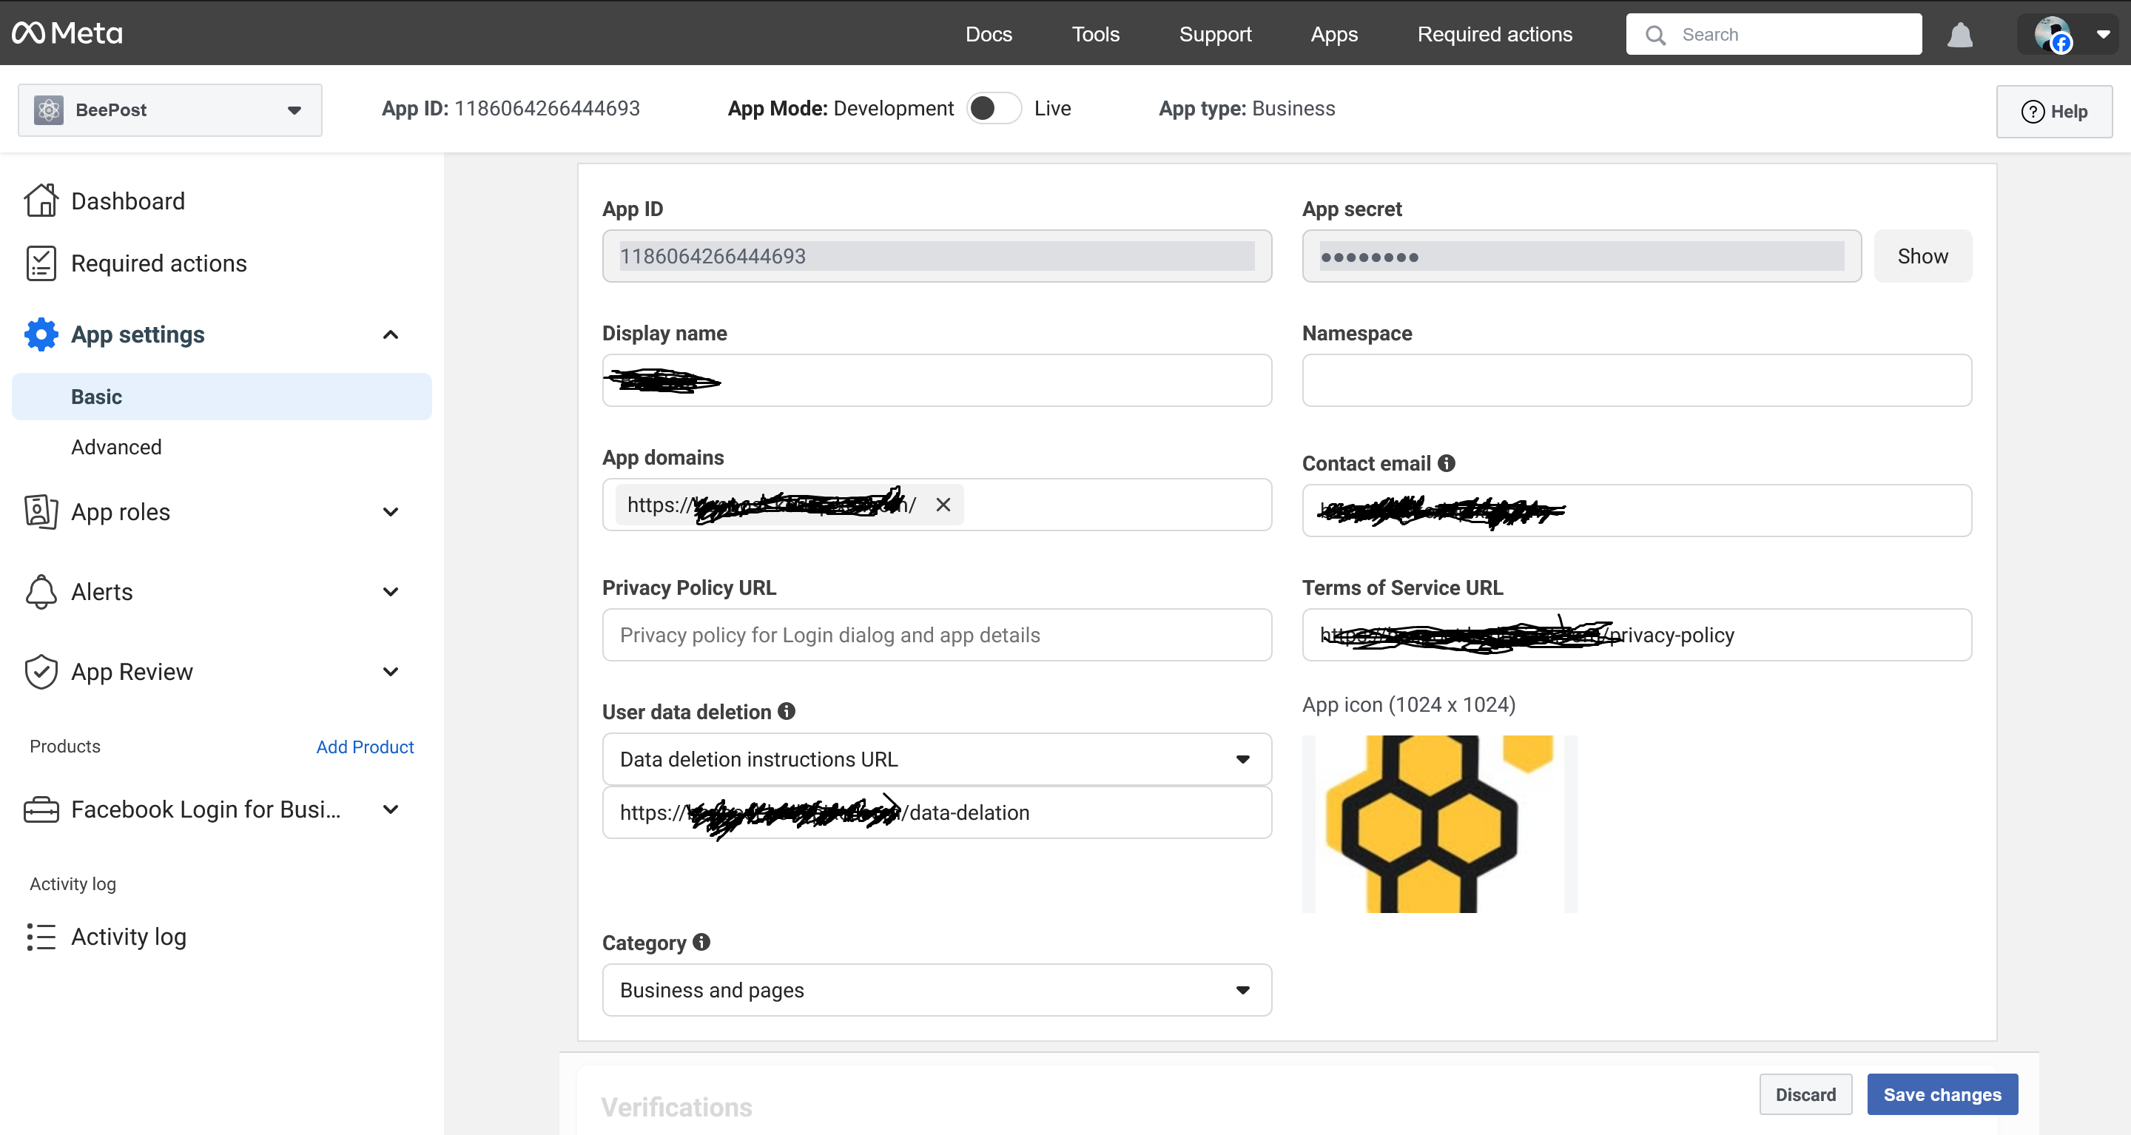
Task: Expand the Alerts section
Action: click(391, 591)
